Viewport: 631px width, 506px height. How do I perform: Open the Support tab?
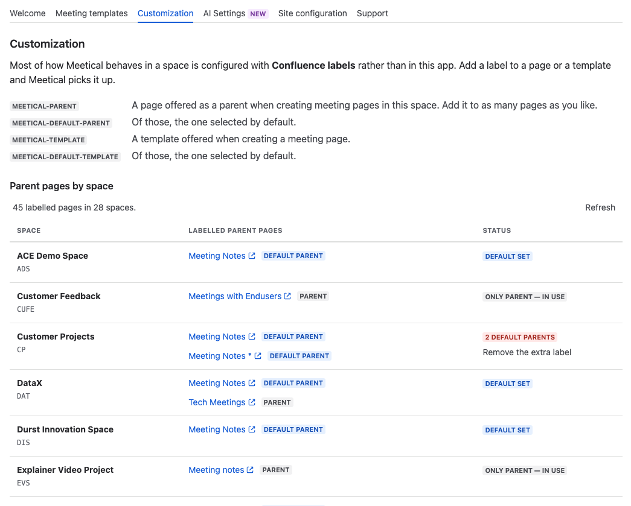372,13
